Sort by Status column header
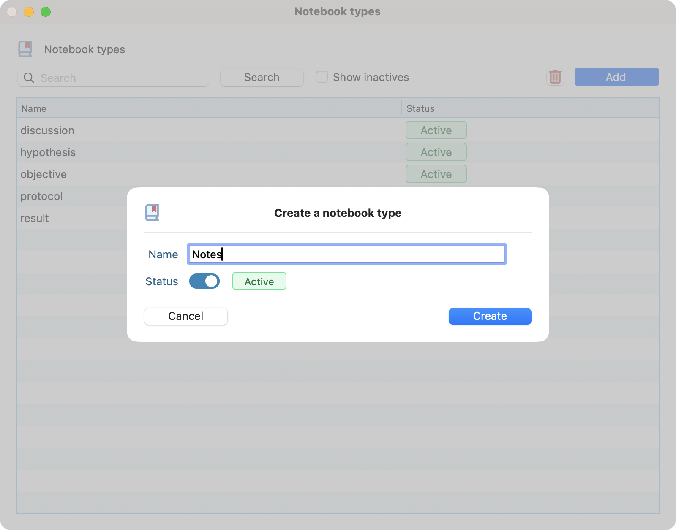The width and height of the screenshot is (676, 530). click(420, 108)
